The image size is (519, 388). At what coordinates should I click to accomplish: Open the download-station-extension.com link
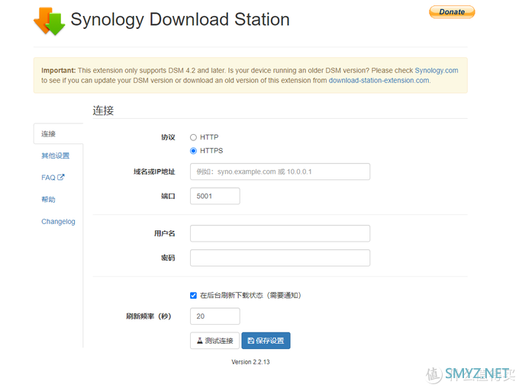(x=379, y=80)
